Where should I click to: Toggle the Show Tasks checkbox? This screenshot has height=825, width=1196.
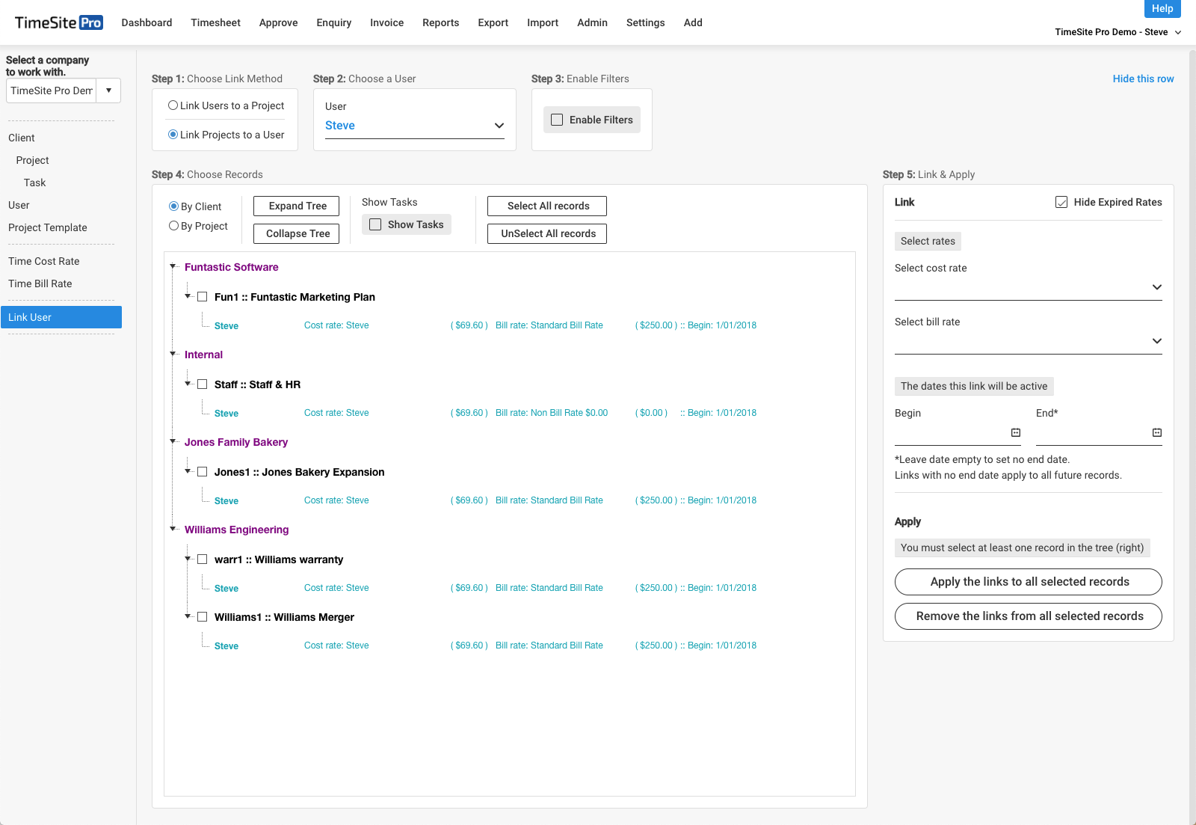point(375,224)
